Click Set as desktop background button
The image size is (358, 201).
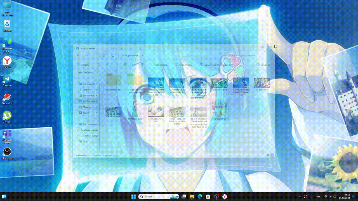216,65
